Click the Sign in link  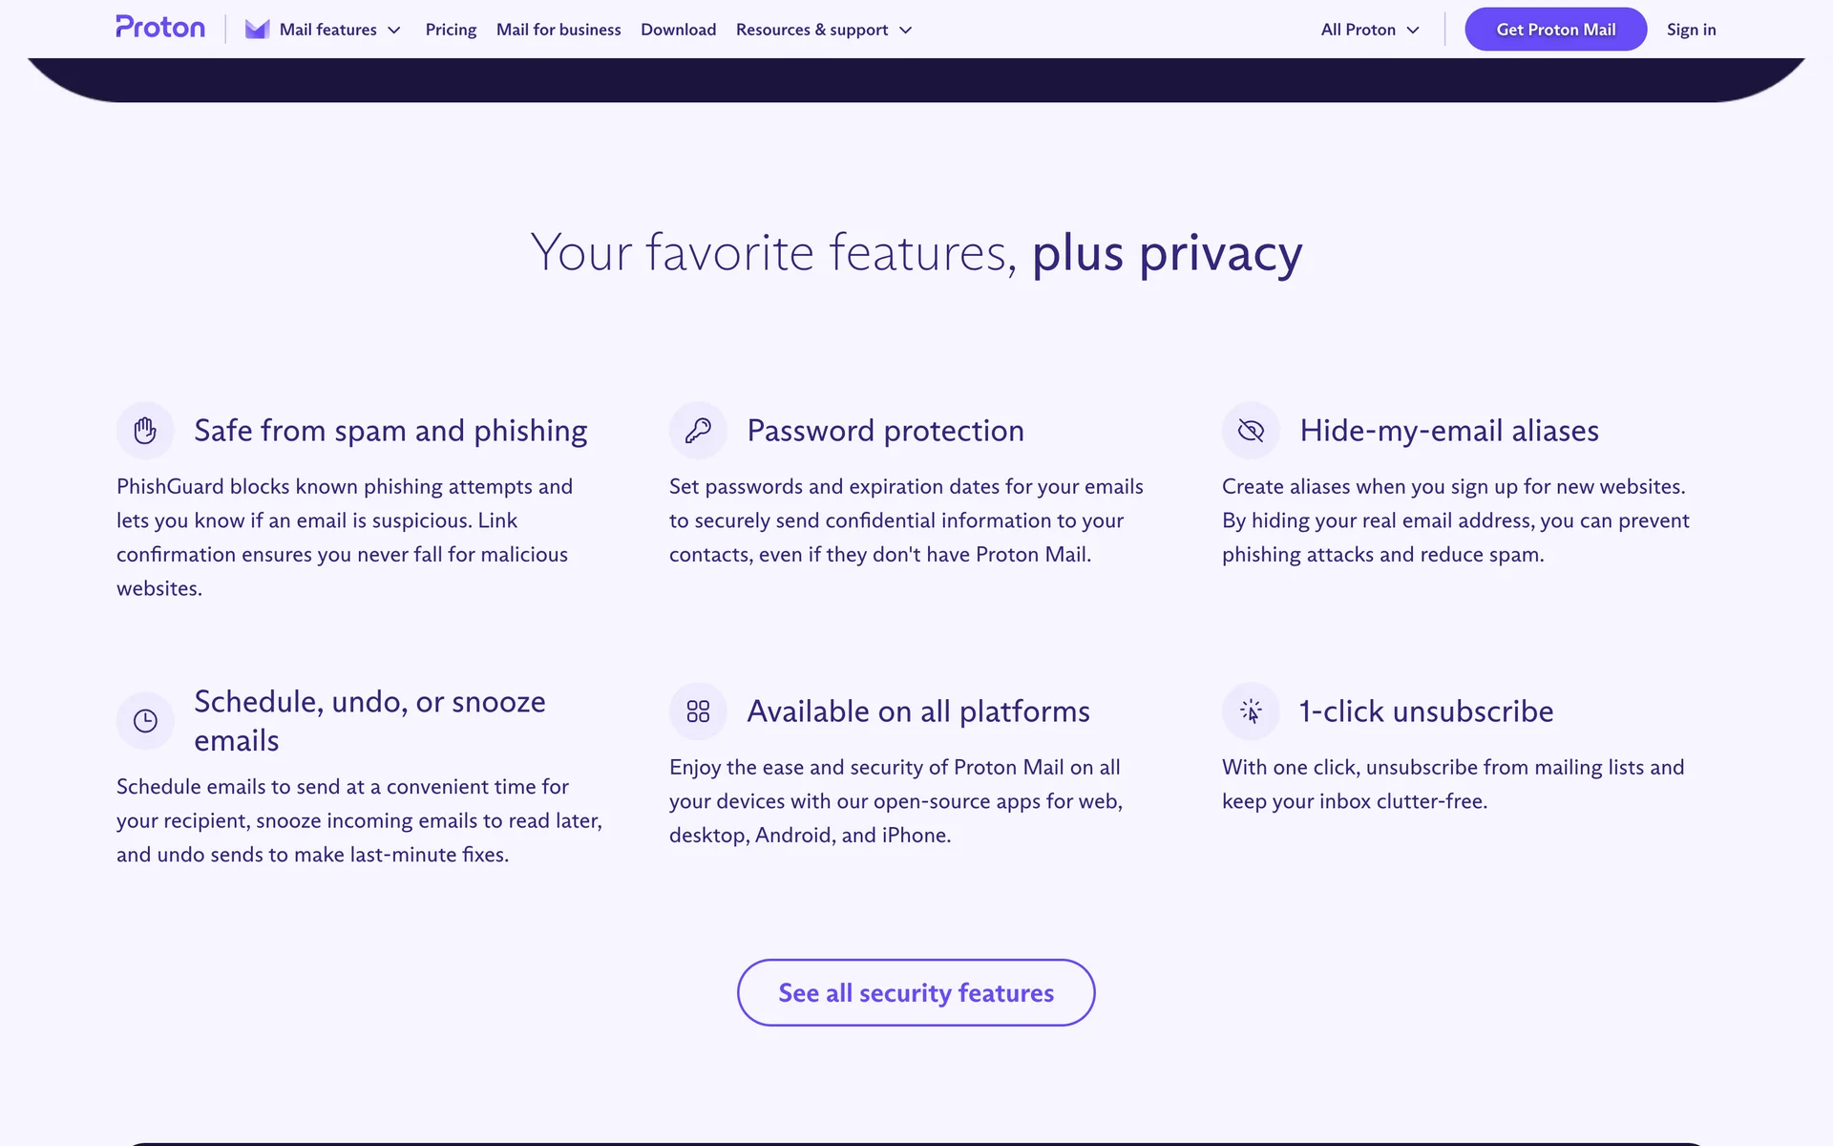tap(1691, 30)
